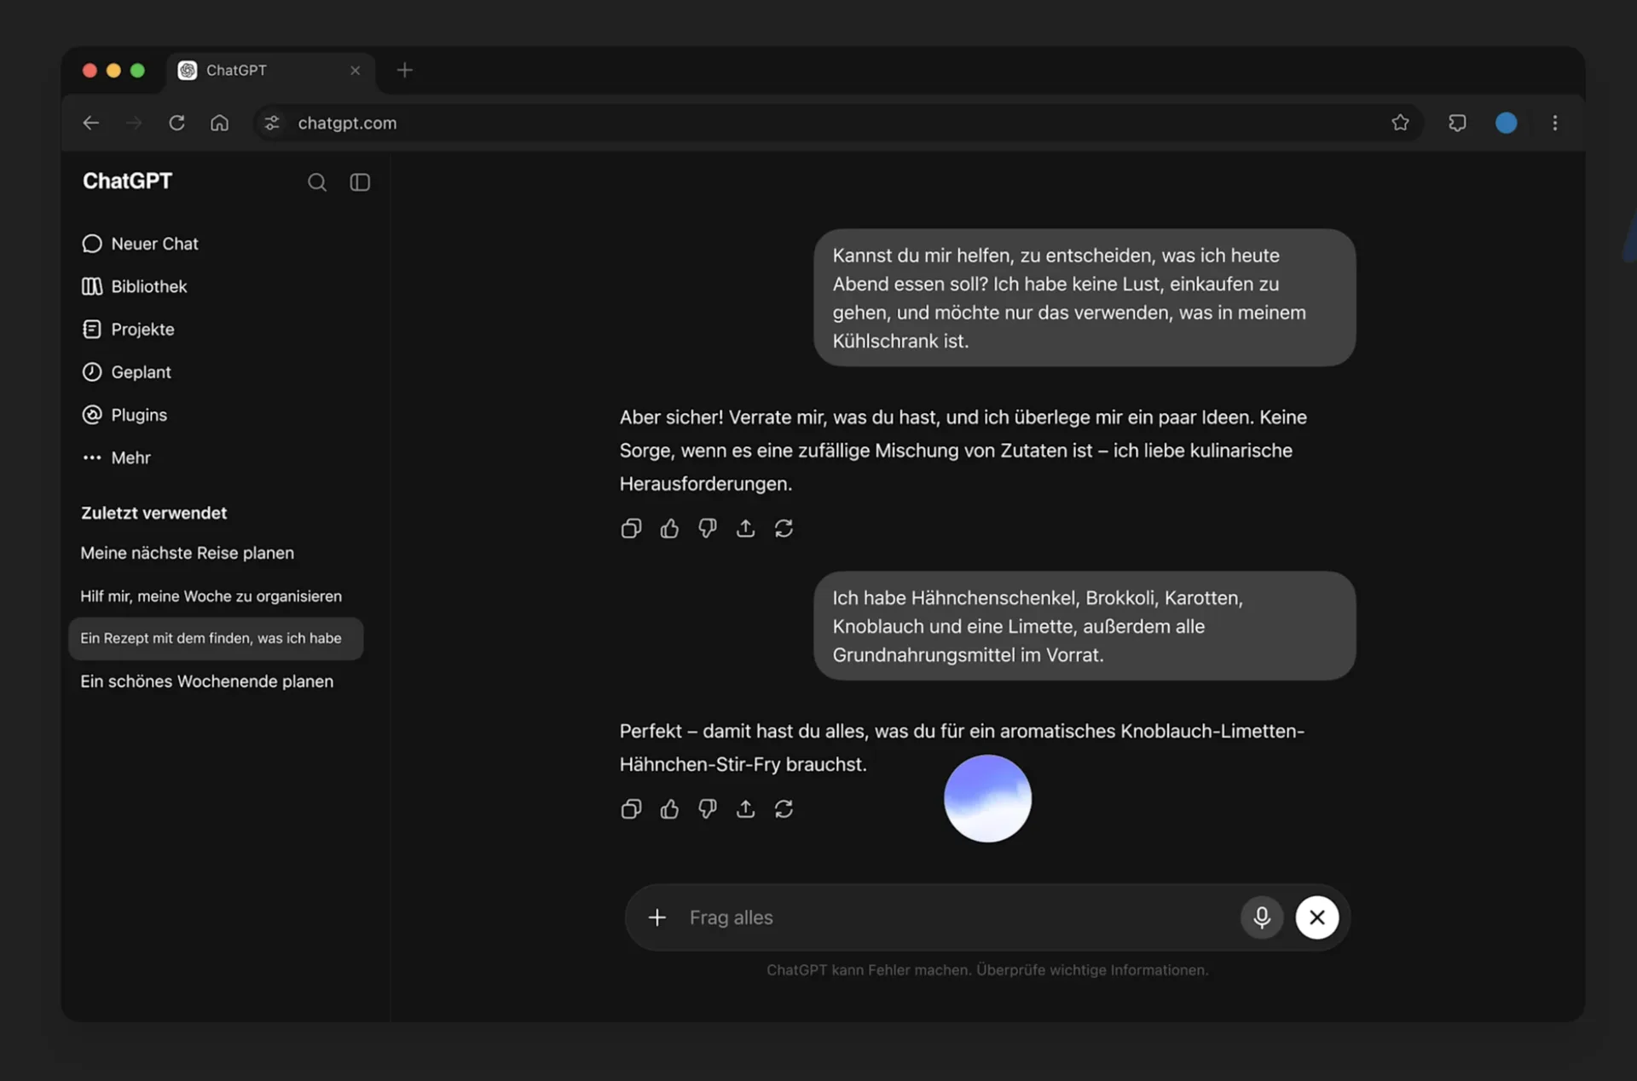Close voice mode with the white X button

pyautogui.click(x=1317, y=917)
